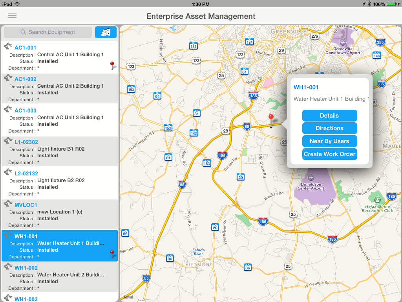Tap the Saluda River map label
The image size is (402, 302).
pyautogui.click(x=198, y=252)
